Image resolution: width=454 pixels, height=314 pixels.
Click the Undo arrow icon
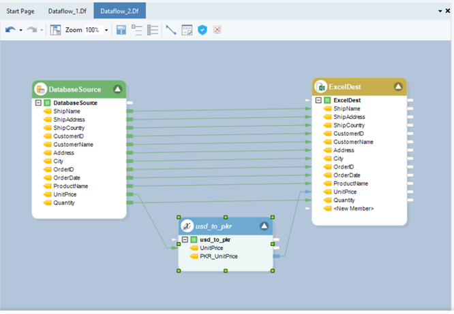(x=9, y=31)
